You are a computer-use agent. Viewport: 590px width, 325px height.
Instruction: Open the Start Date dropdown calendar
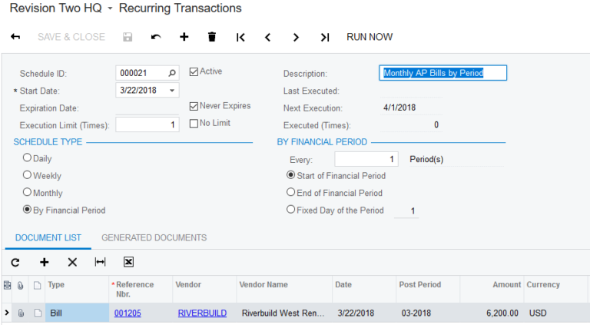[172, 91]
